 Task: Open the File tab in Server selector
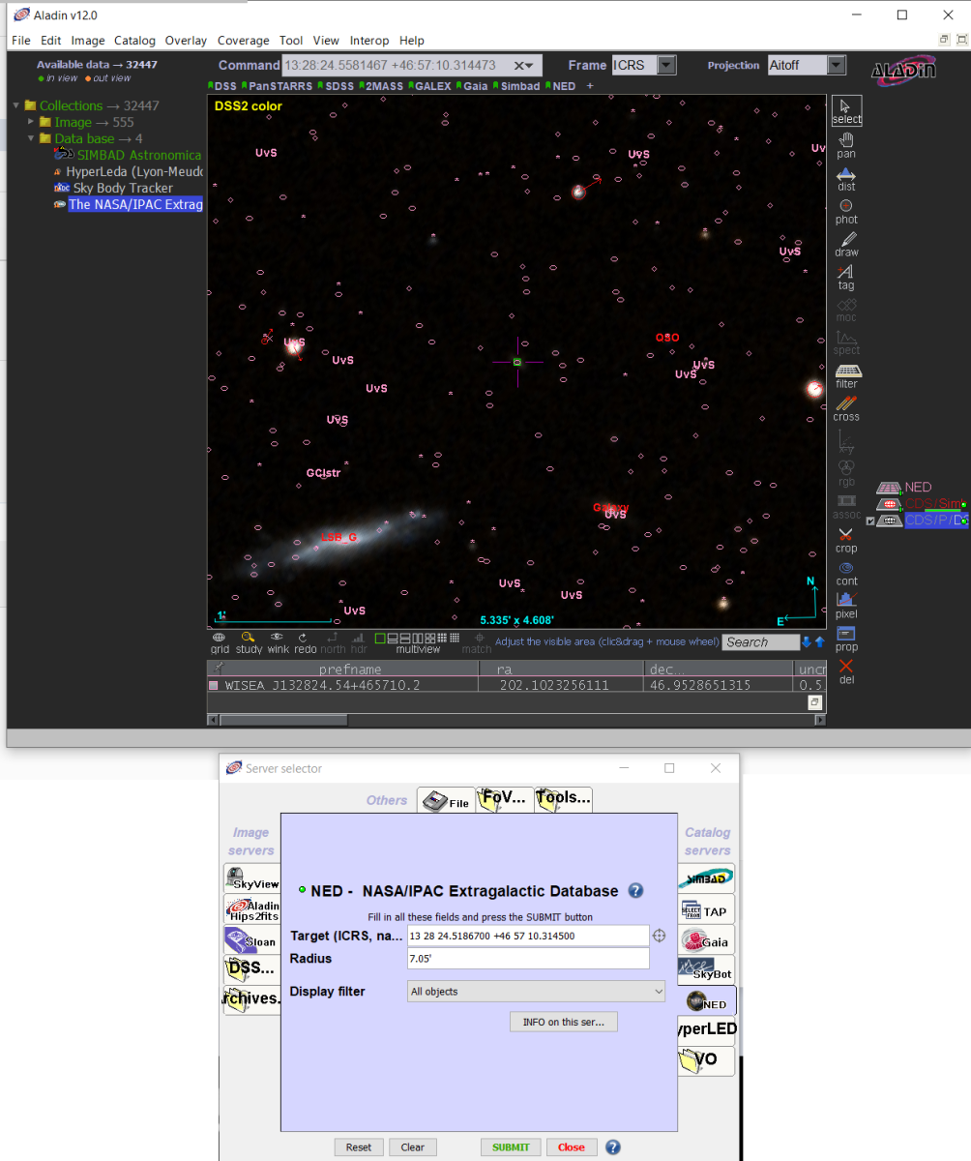coord(446,801)
